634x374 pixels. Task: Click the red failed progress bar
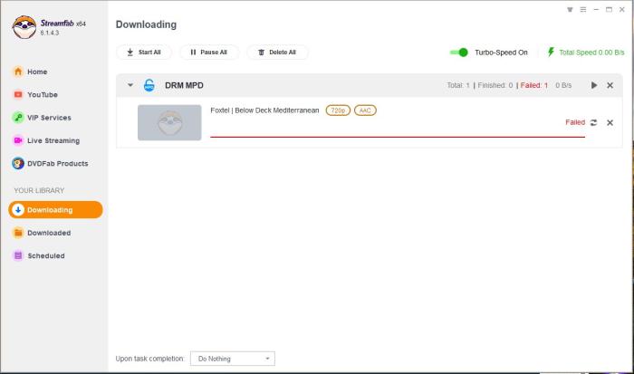[x=398, y=137]
